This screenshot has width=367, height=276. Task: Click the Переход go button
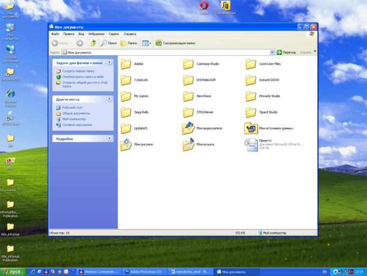pos(286,52)
